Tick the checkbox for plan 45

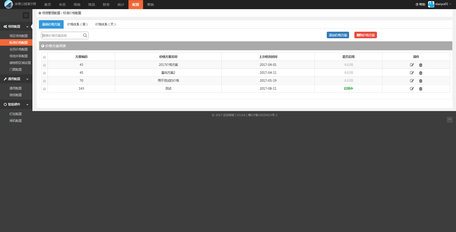coord(44,73)
